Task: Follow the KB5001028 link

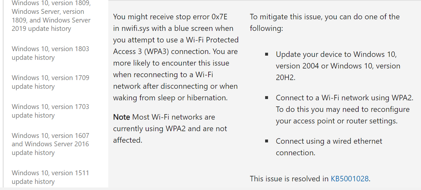Action: point(350,178)
